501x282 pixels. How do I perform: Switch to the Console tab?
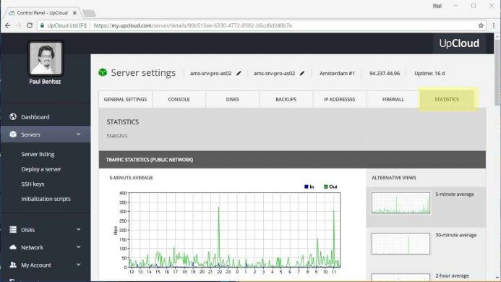pyautogui.click(x=179, y=100)
